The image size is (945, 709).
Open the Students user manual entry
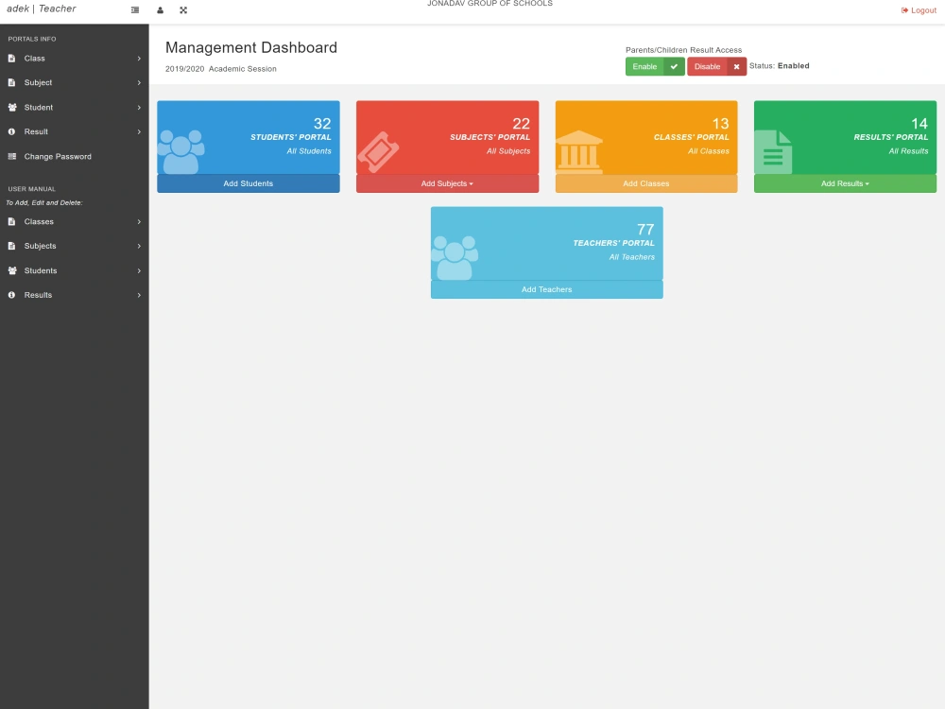click(74, 270)
